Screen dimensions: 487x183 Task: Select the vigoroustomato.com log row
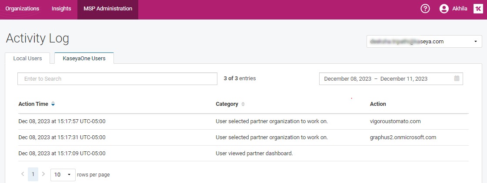click(x=243, y=121)
